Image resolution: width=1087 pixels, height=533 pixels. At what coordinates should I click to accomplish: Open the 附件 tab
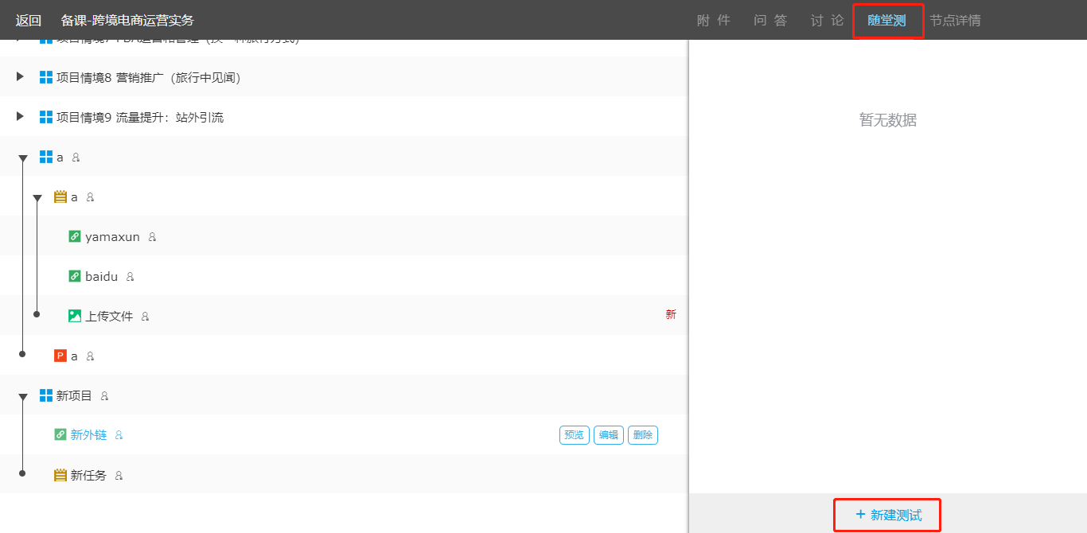714,21
